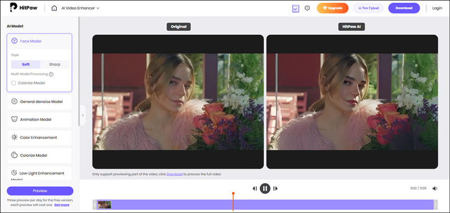Mute the volume speaker icon
The height and width of the screenshot is (213, 450).
coord(435,188)
